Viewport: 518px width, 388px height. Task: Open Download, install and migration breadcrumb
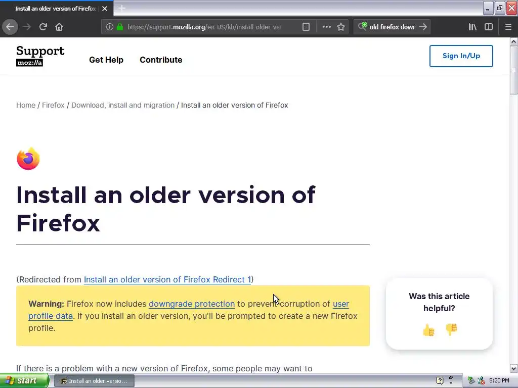[x=123, y=105]
